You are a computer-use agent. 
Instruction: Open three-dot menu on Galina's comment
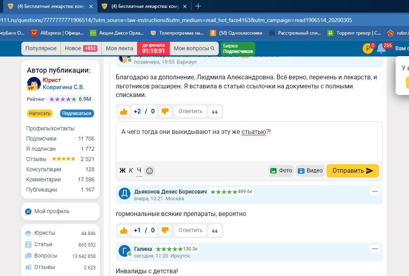click(375, 249)
